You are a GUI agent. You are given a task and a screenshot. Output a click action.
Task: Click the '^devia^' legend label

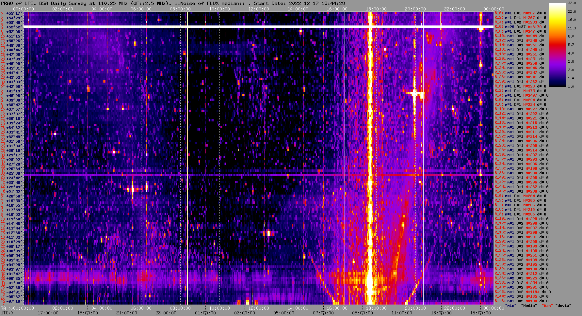563,306
